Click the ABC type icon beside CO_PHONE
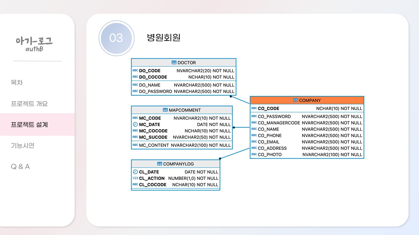This screenshot has height=235, width=419. 254,135
